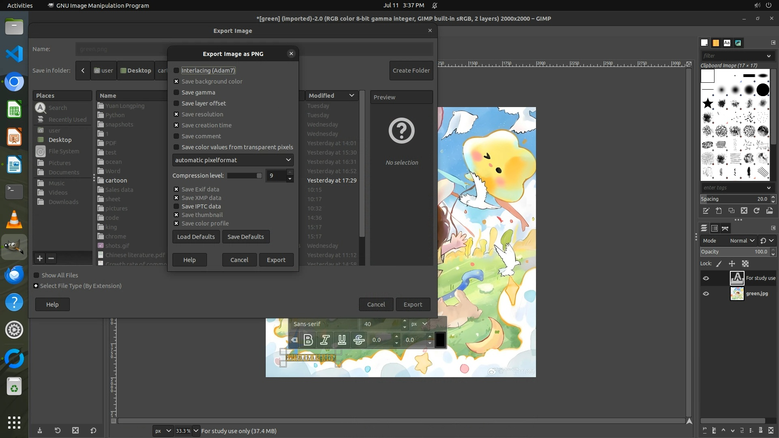The image size is (779, 438).
Task: Open the layer Mode Normal dropdown
Action: (742, 240)
